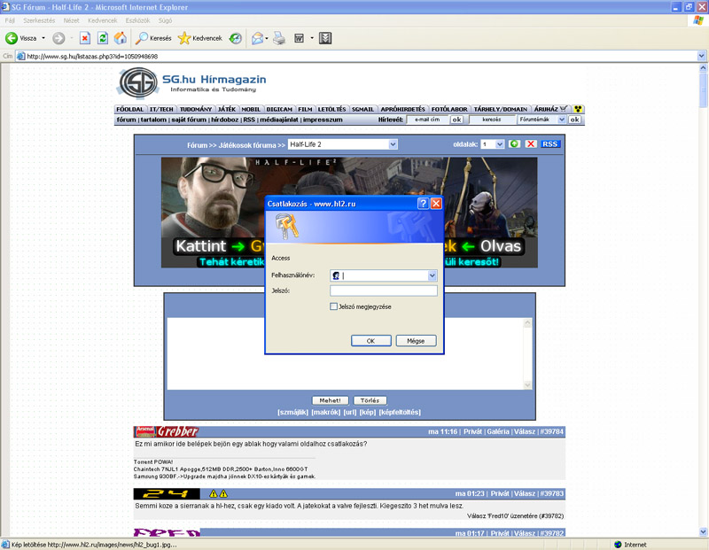
Task: Click the Mail envelope toolbar icon
Action: click(257, 38)
